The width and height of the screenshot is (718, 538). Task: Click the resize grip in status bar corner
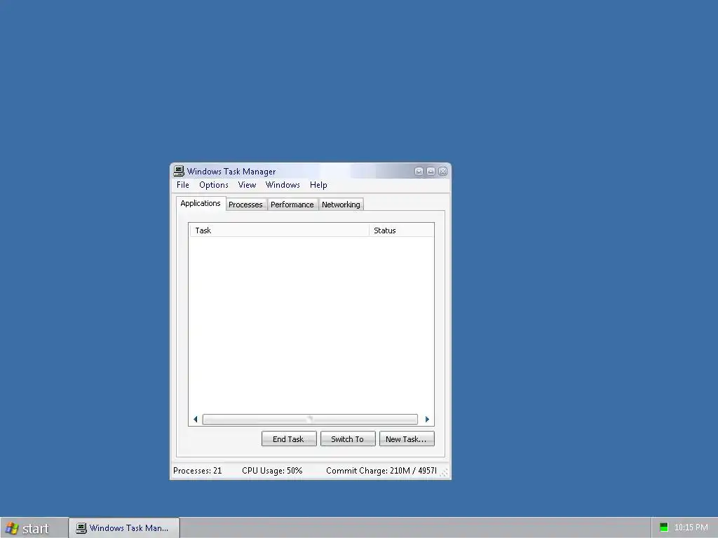click(444, 473)
